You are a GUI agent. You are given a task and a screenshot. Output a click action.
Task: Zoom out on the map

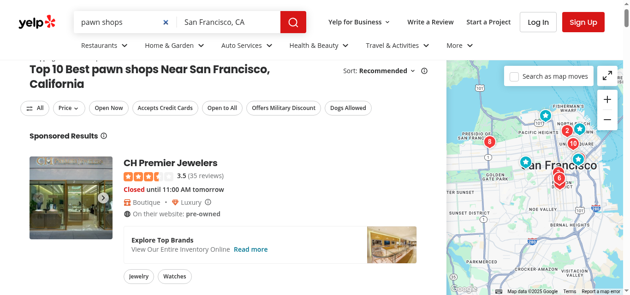pos(607,120)
